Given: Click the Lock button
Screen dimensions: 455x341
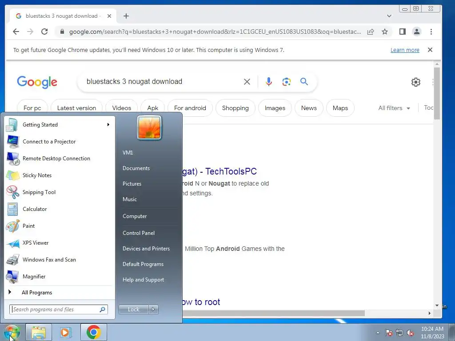Looking at the screenshot, I should tap(134, 309).
